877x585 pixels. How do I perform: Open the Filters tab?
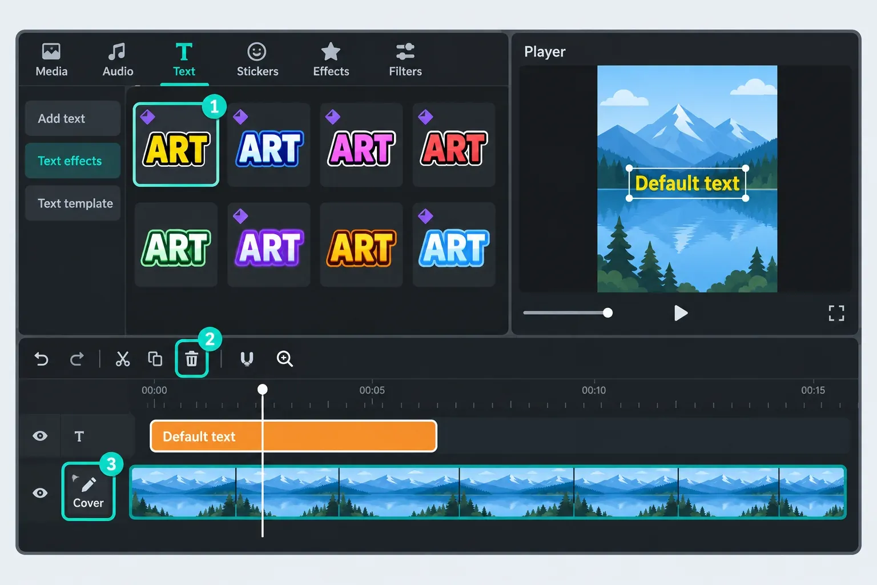[x=405, y=60]
